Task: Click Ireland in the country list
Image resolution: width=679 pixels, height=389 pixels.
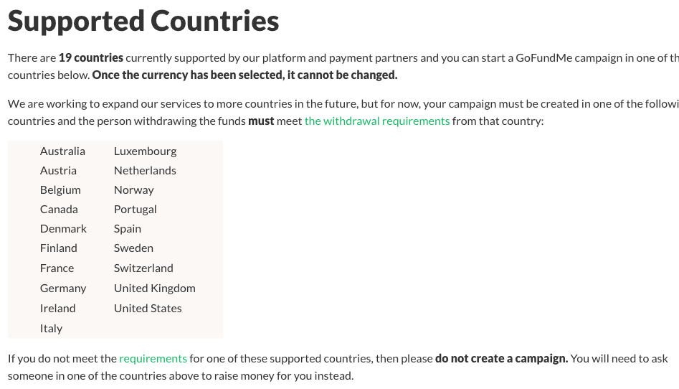Action: [x=57, y=308]
